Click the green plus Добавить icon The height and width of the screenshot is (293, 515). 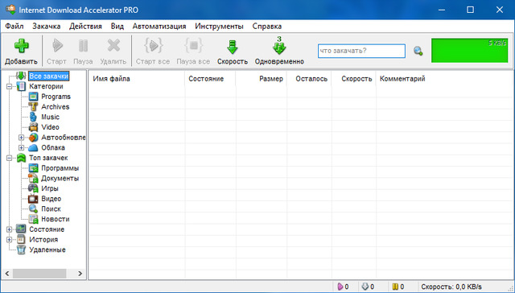coord(22,46)
